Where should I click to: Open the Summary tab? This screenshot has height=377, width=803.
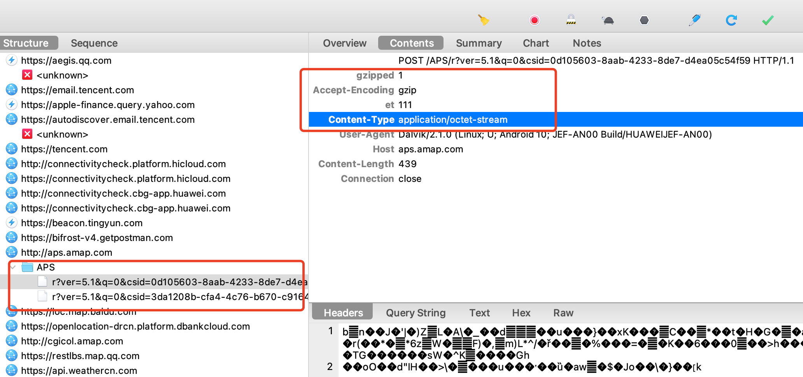click(479, 43)
